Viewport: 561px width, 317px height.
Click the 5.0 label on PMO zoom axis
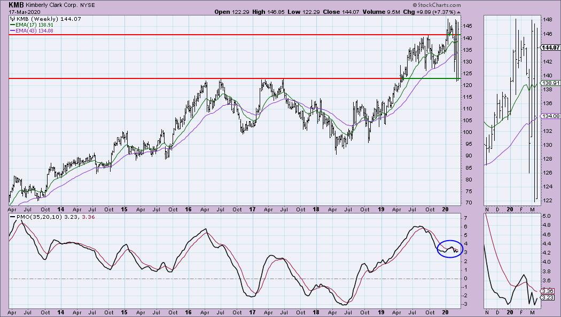547,216
